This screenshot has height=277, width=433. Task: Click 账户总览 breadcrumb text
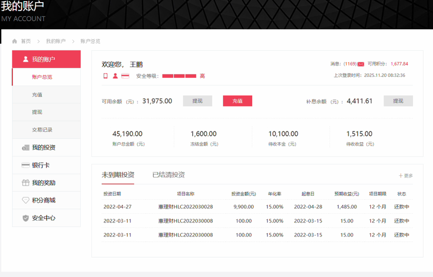tap(90, 41)
